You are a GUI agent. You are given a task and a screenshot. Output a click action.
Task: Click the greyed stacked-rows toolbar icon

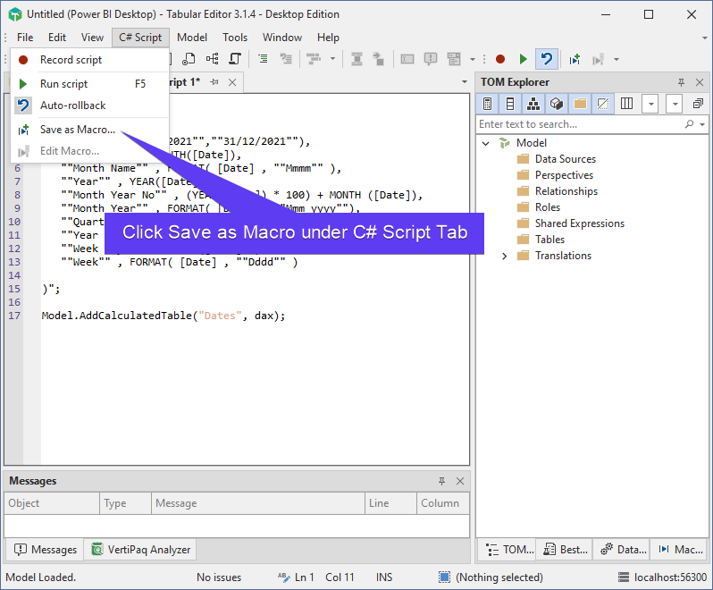pos(357,59)
